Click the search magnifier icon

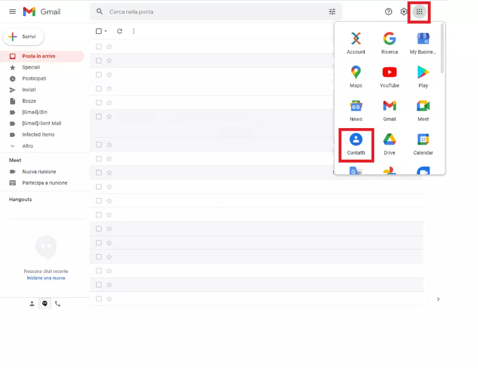pyautogui.click(x=99, y=12)
